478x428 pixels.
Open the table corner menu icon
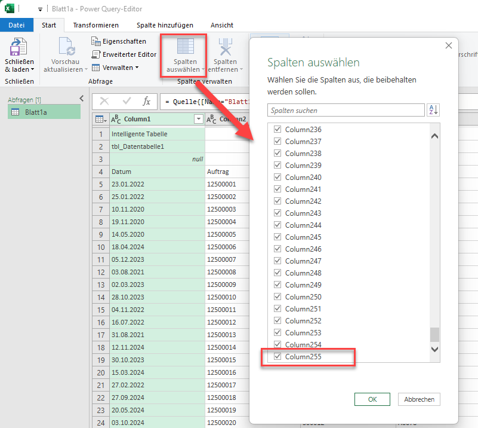click(101, 119)
